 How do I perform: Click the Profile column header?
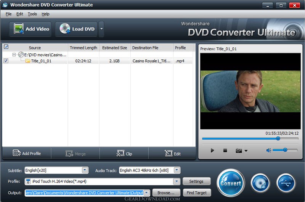tap(183, 48)
